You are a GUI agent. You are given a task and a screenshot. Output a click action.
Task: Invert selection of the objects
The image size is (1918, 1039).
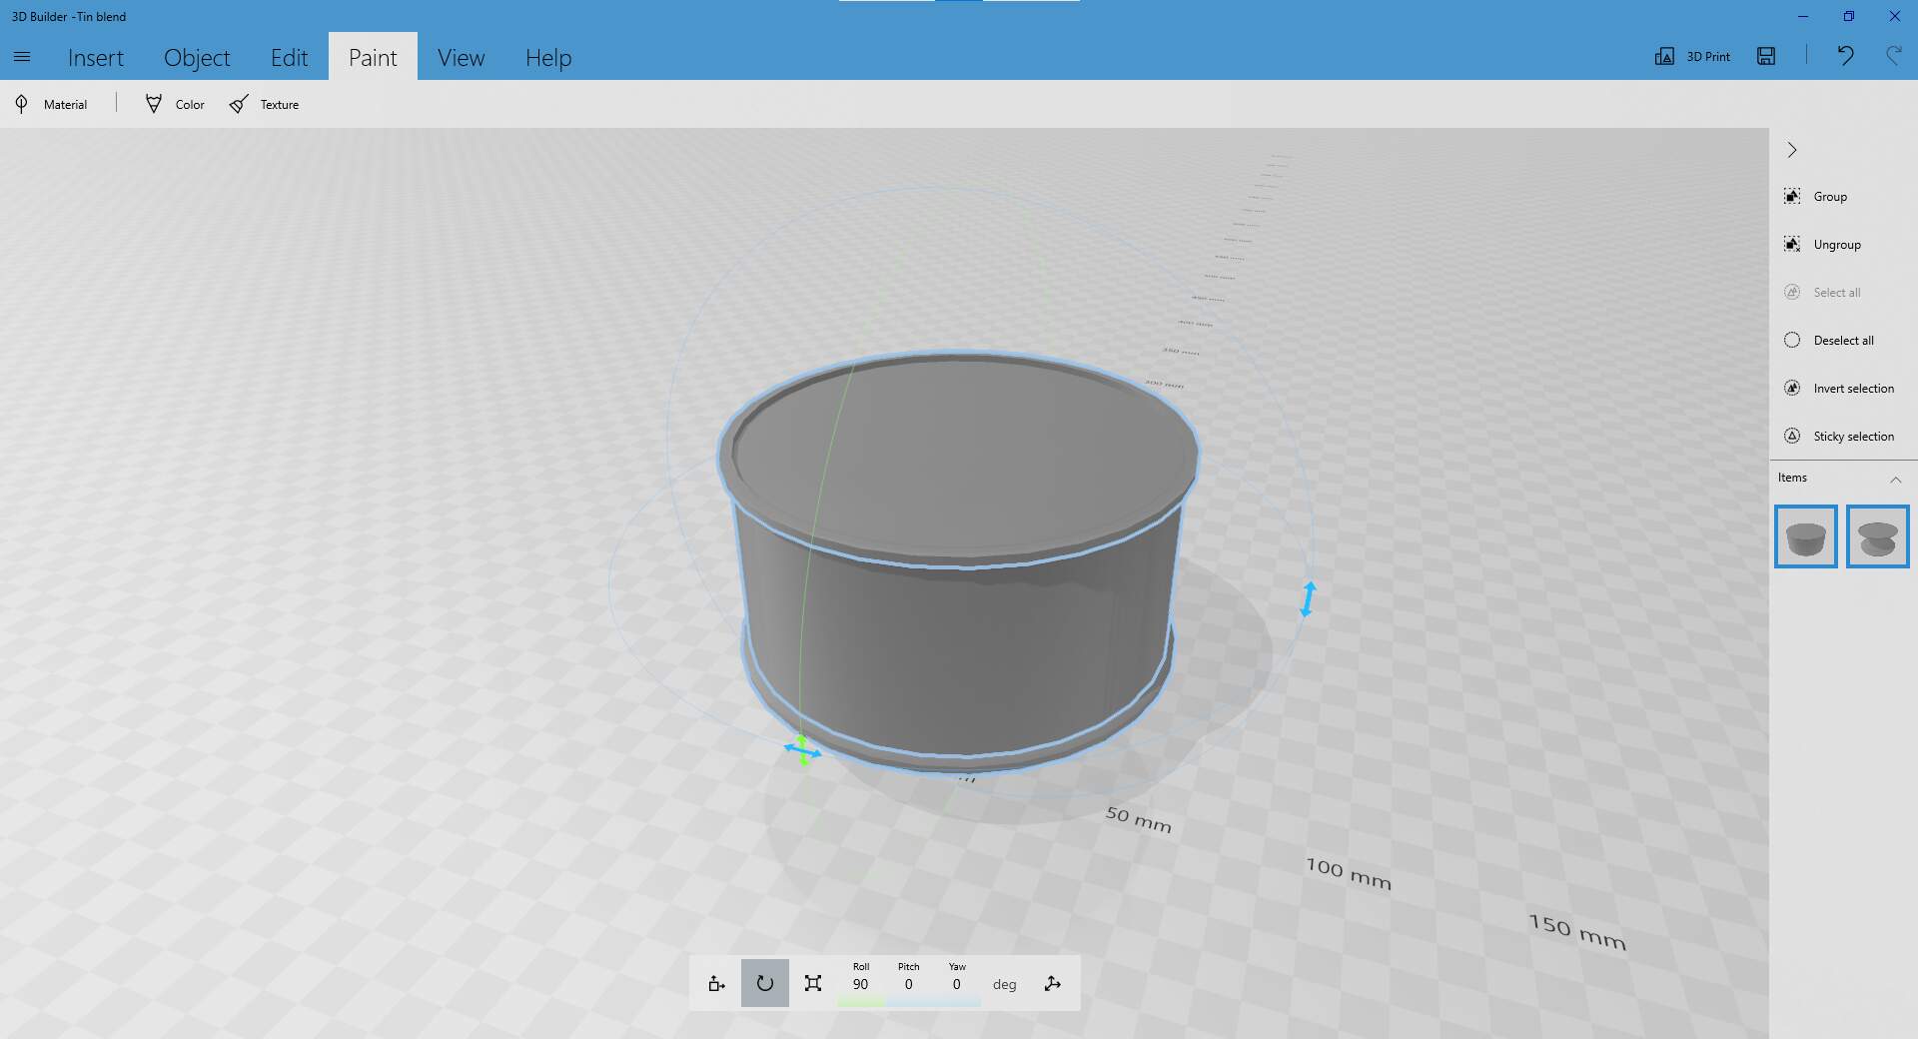(1839, 389)
